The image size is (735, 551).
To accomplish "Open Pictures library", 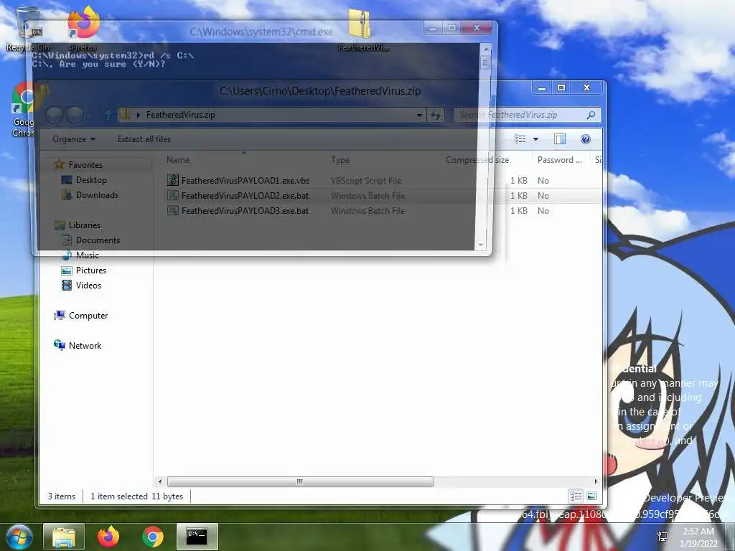I will [x=91, y=270].
